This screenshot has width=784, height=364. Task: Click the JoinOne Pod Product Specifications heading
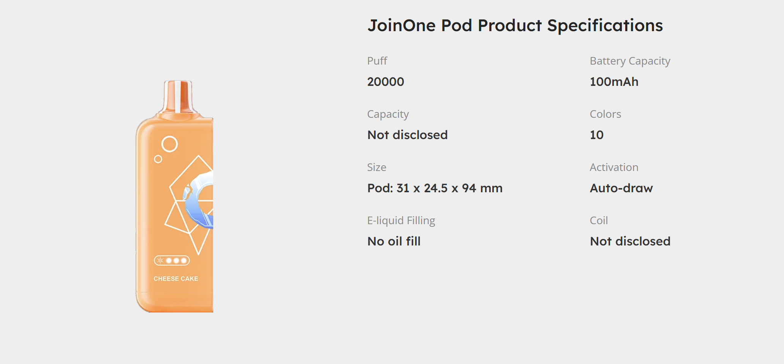coord(515,25)
